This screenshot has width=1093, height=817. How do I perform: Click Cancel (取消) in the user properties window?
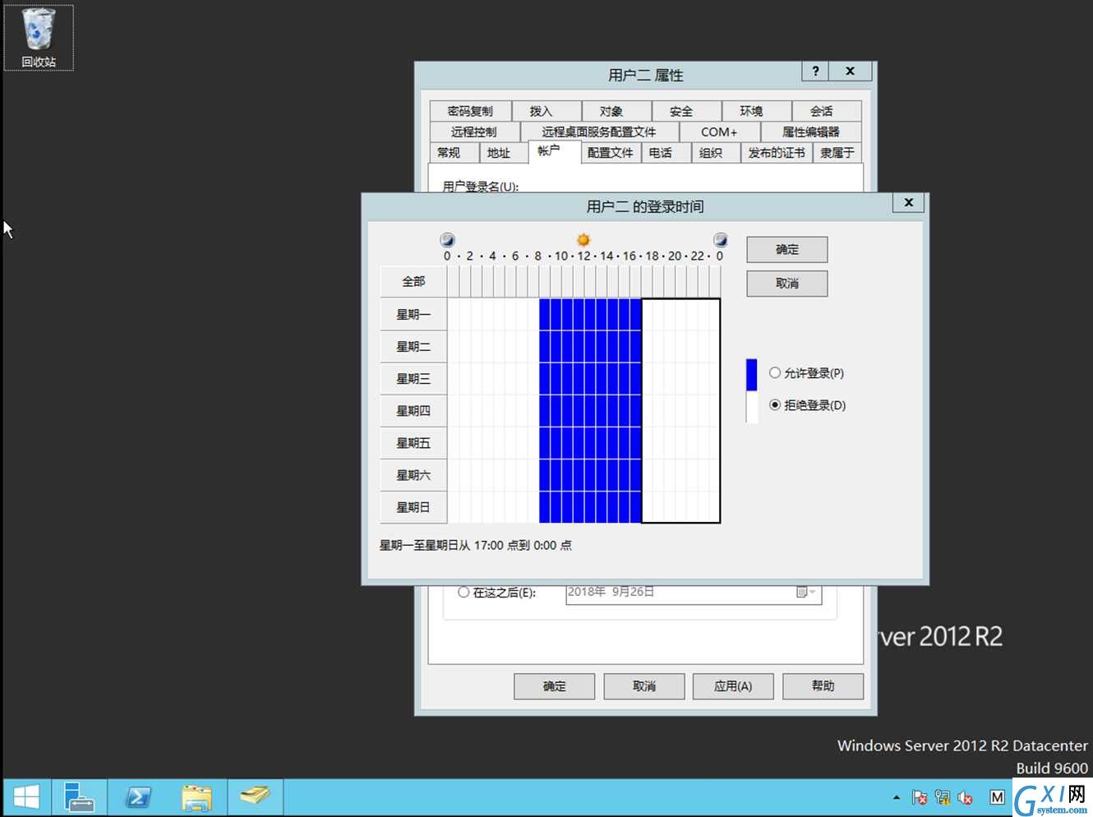[x=644, y=686]
